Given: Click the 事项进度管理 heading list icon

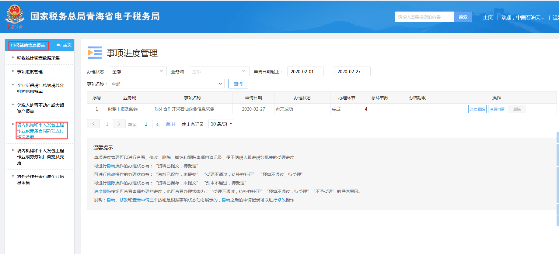Looking at the screenshot, I should [x=95, y=53].
